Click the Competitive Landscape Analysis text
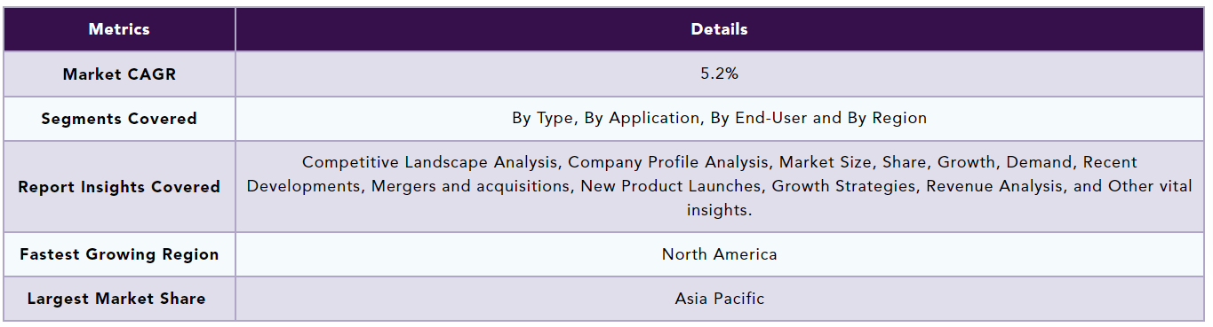The height and width of the screenshot is (327, 1213). (x=431, y=162)
